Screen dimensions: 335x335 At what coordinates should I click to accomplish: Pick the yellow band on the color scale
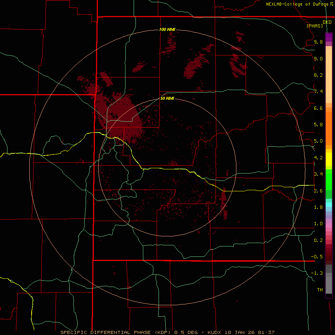(x=329, y=159)
